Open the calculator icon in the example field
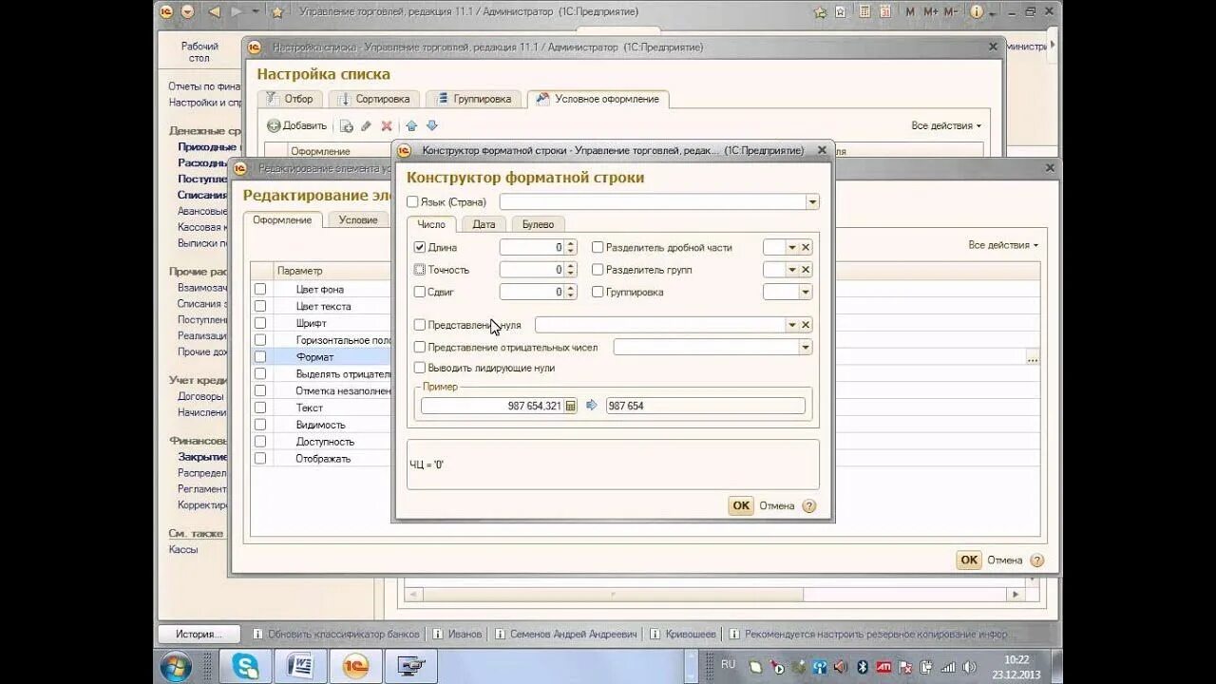Viewport: 1216px width, 684px height. tap(570, 406)
